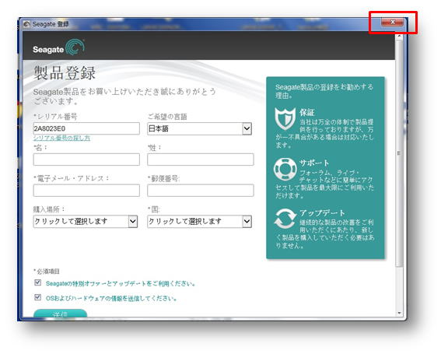441x354 pixels.
Task: Open the ご希望の言語 language dropdown
Action: 199,128
